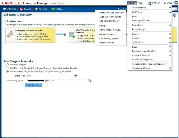Screen dimensions: 179x138
Task: Select Management Services and Repository
Action: point(149,64)
